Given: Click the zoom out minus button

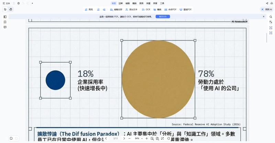Looking at the screenshot, I should tap(130, 139).
